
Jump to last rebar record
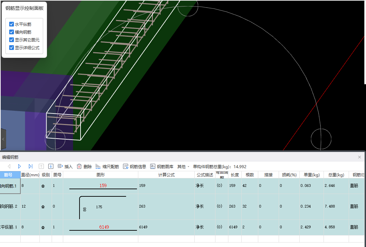coord(30,166)
